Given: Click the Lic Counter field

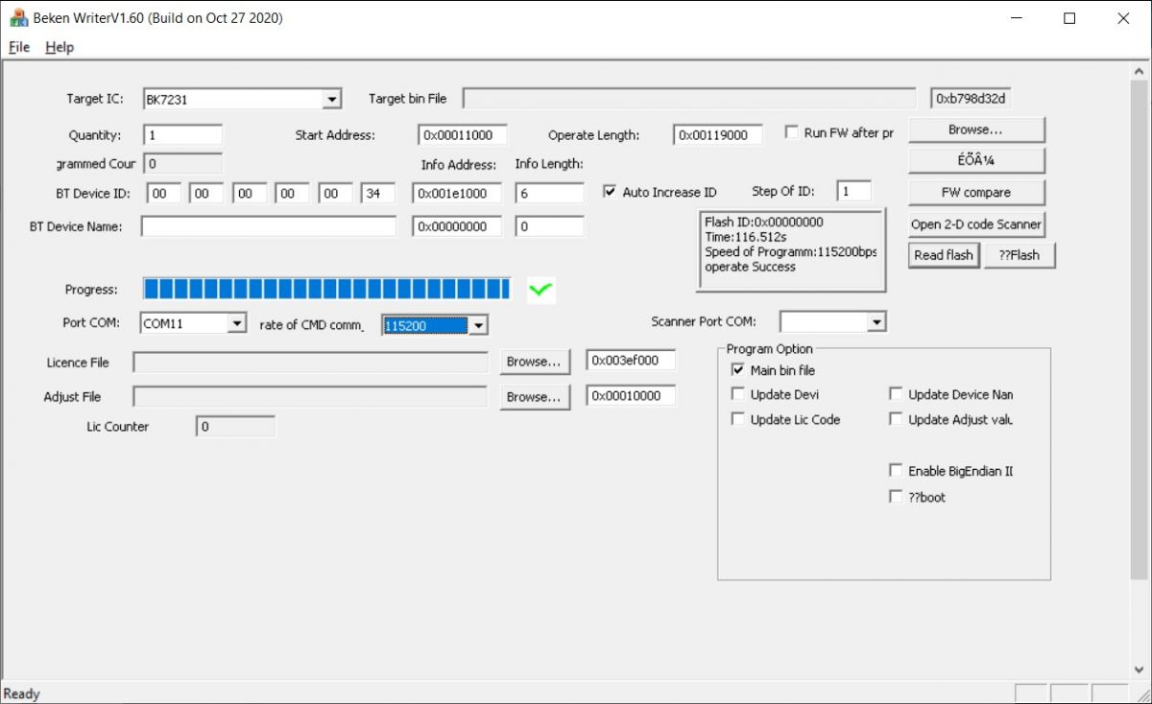Looking at the screenshot, I should click(235, 427).
